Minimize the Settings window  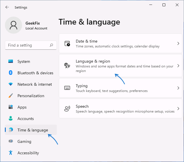151,5
